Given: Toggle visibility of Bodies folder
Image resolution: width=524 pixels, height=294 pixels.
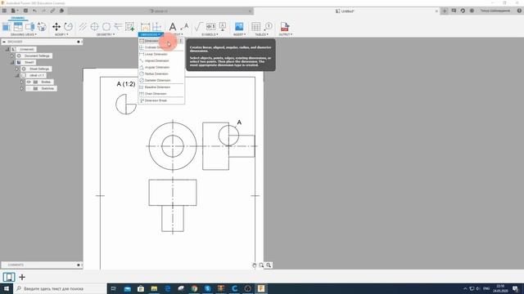Looking at the screenshot, I should (29, 82).
